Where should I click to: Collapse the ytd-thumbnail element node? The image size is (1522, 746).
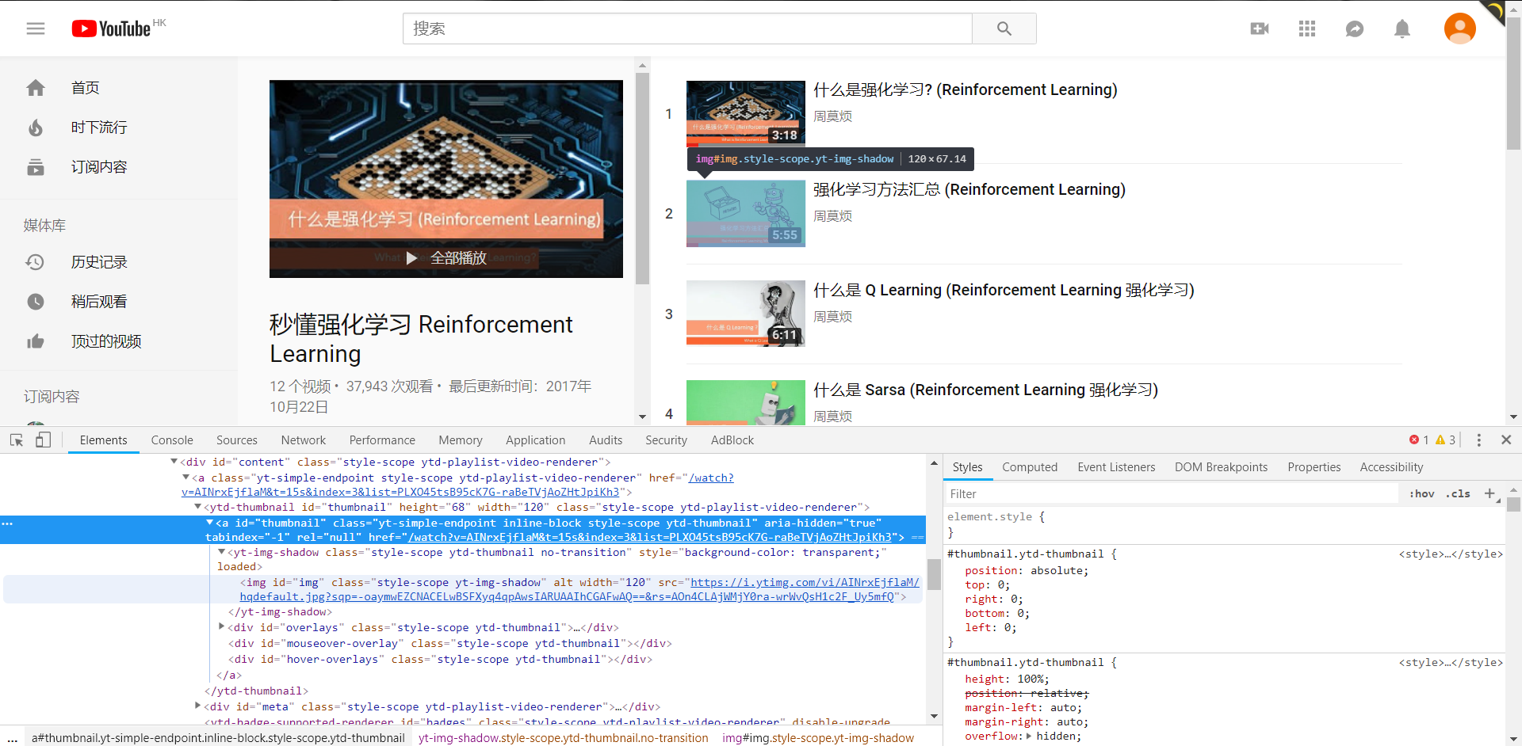198,507
